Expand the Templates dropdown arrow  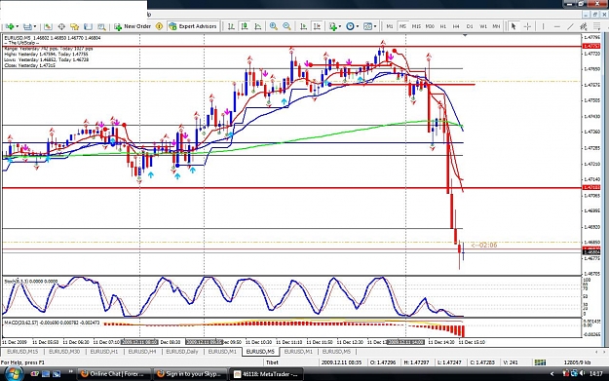[375, 26]
